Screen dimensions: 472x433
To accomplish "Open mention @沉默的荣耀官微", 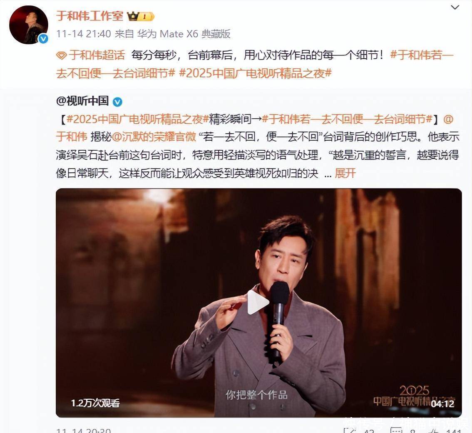I will click(154, 137).
